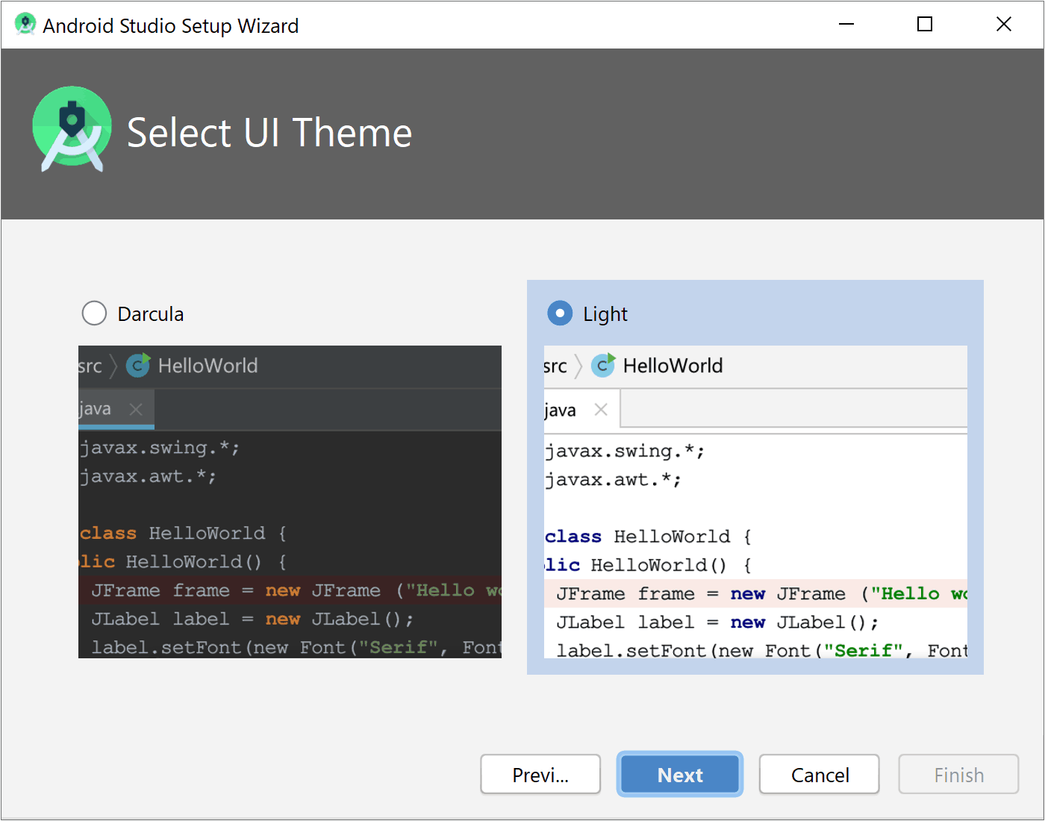
Task: Minimize the Setup Wizard window
Action: click(846, 25)
